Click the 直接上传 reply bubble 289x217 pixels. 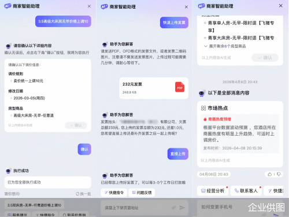pyautogui.click(x=178, y=154)
